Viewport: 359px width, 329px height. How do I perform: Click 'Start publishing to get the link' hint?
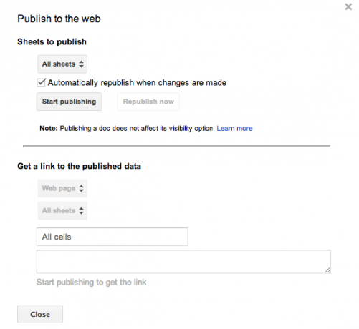tap(91, 283)
